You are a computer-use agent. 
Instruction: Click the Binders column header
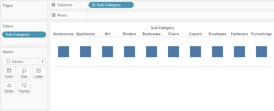pos(130,34)
